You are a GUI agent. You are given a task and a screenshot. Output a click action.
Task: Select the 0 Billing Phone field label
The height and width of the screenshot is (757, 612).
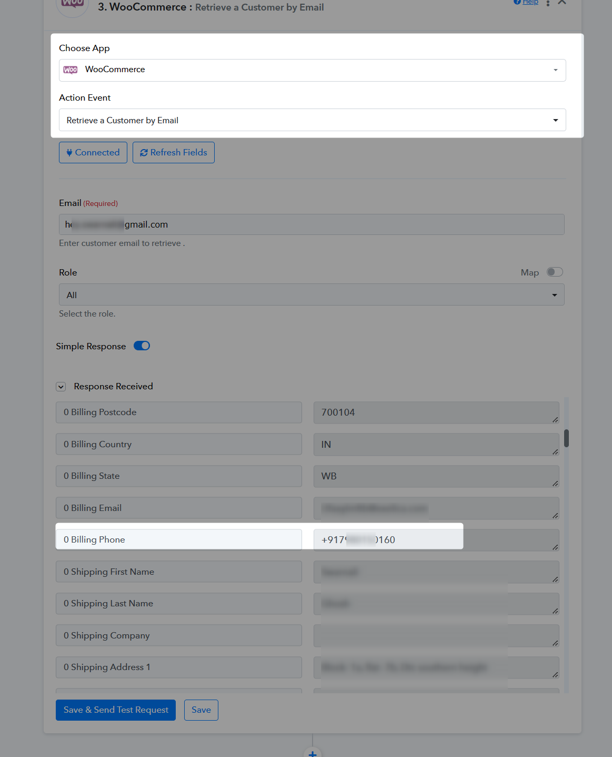(179, 539)
